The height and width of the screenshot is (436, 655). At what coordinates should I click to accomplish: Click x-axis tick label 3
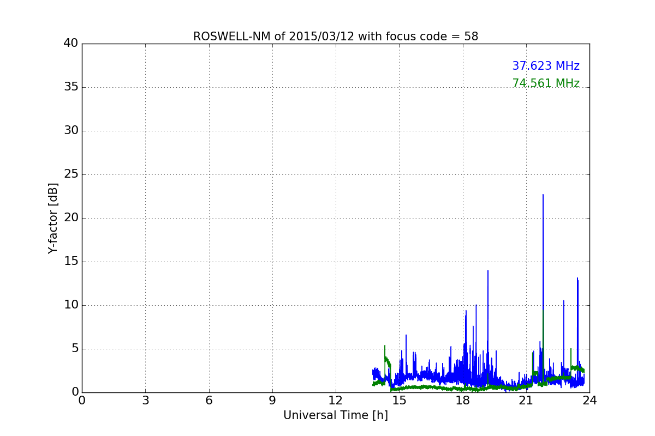tap(145, 401)
